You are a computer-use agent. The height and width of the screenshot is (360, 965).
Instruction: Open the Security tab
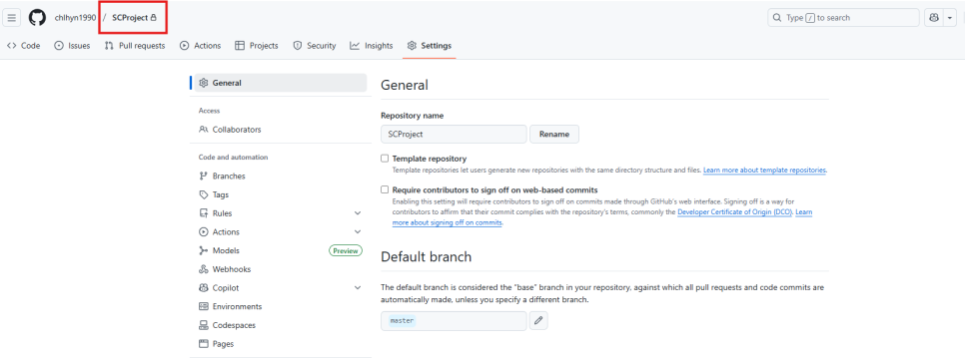(x=315, y=46)
